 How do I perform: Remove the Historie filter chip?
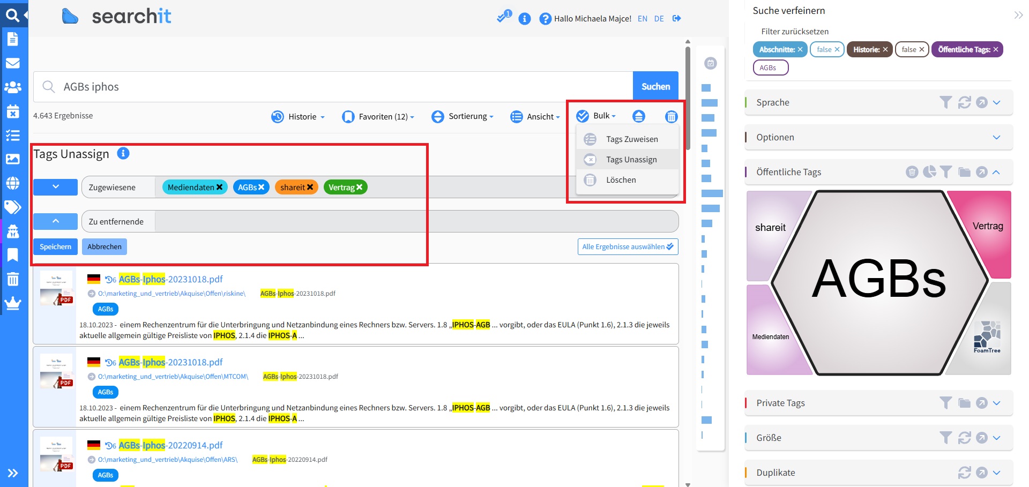[885, 50]
